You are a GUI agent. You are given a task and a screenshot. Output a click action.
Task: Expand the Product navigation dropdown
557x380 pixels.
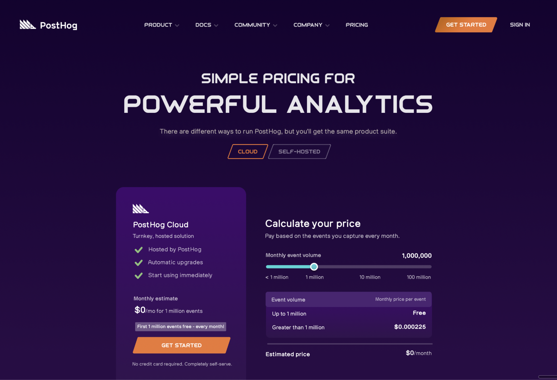[x=161, y=25]
